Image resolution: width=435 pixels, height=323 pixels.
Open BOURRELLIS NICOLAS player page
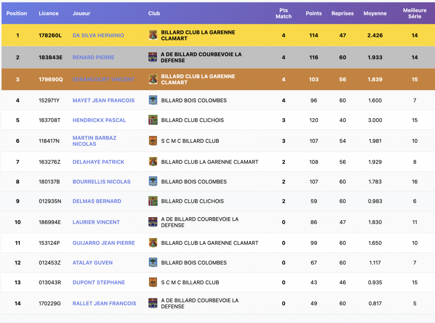click(x=101, y=181)
